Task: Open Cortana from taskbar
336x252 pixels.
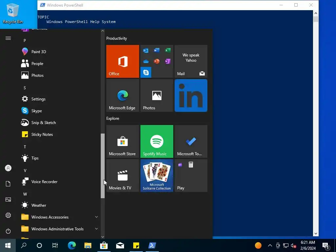Action: (39, 245)
